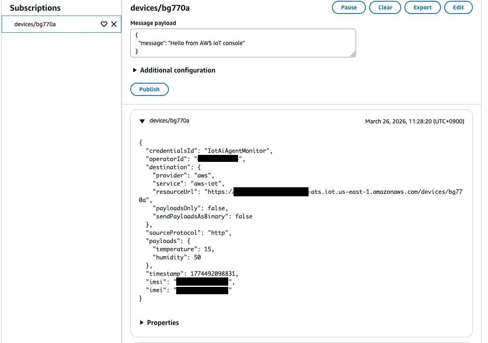
Task: Unsubscribe from devices/bg770a using the X icon
Action: point(114,24)
